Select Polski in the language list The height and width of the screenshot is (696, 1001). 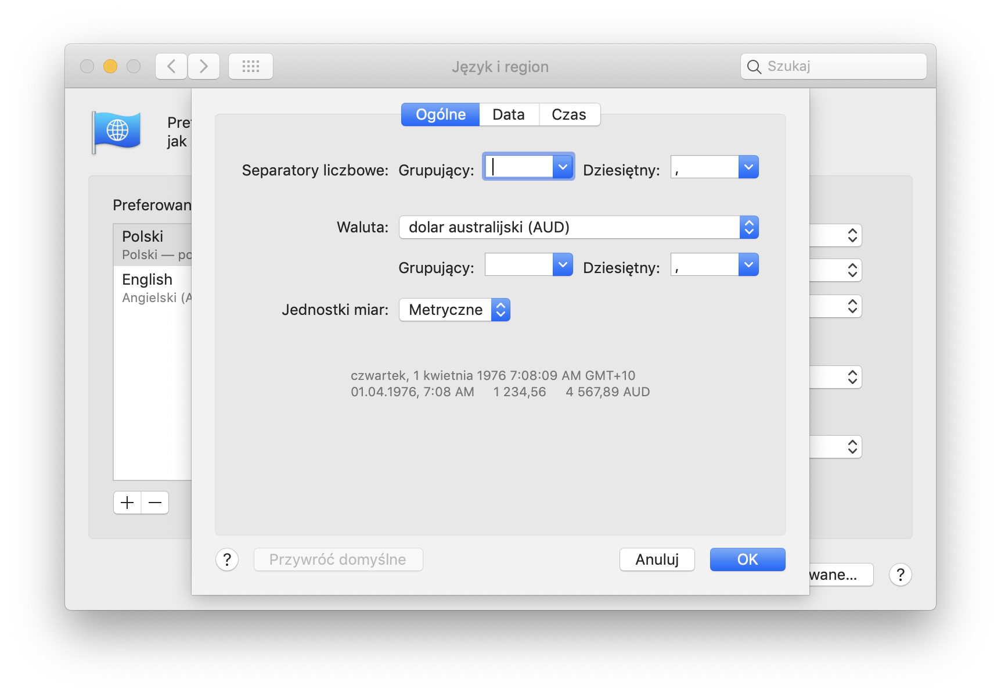143,236
